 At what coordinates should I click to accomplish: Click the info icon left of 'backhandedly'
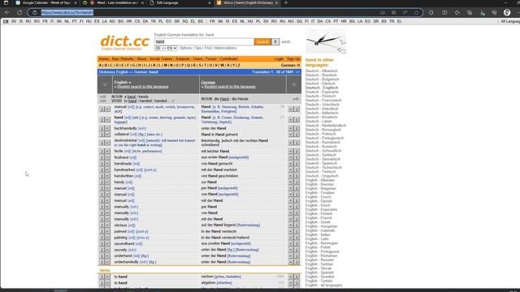(102, 128)
